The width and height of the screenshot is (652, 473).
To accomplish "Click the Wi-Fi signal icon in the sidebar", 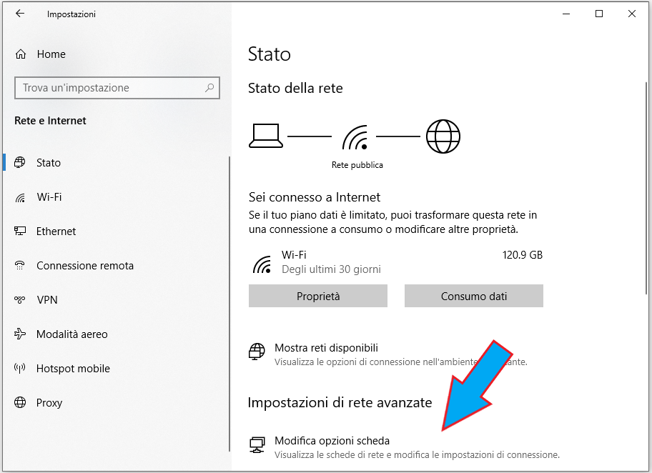I will pyautogui.click(x=21, y=197).
